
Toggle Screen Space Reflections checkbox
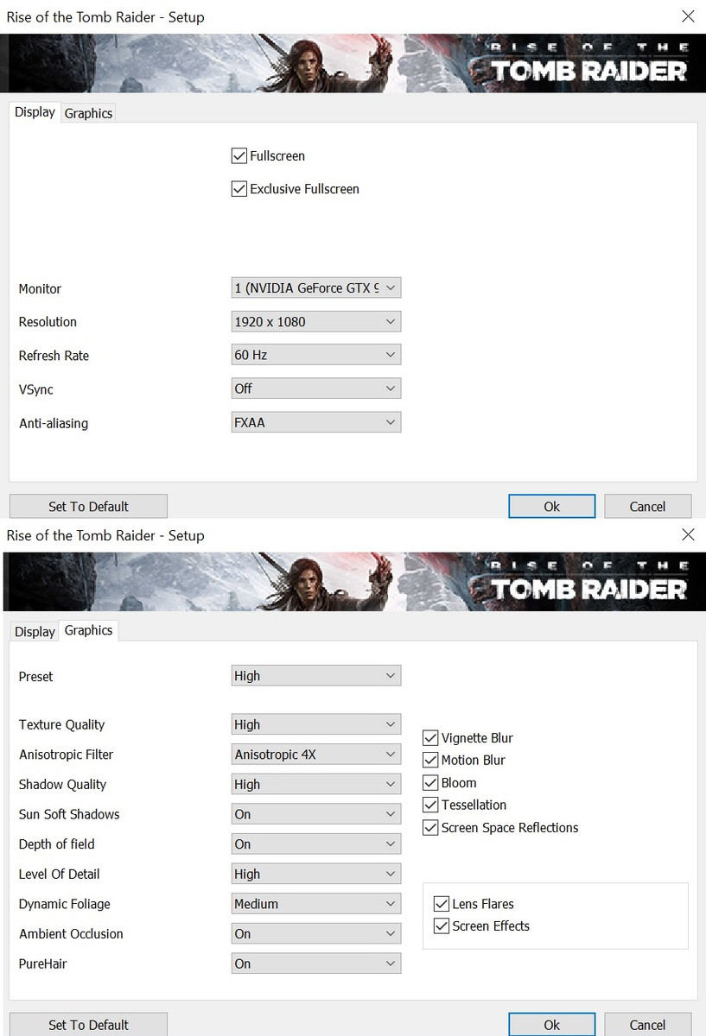[x=430, y=828]
